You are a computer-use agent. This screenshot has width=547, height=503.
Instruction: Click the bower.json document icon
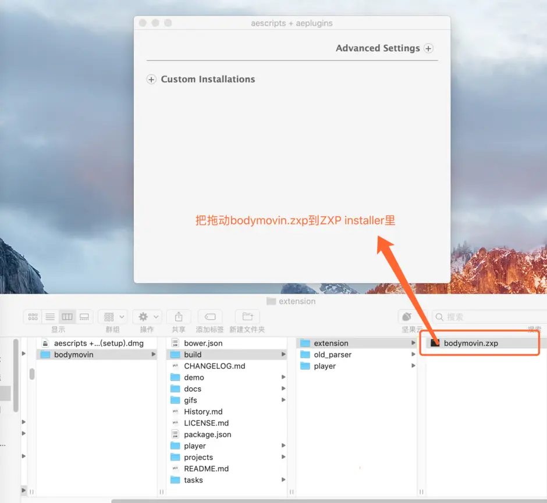point(175,343)
